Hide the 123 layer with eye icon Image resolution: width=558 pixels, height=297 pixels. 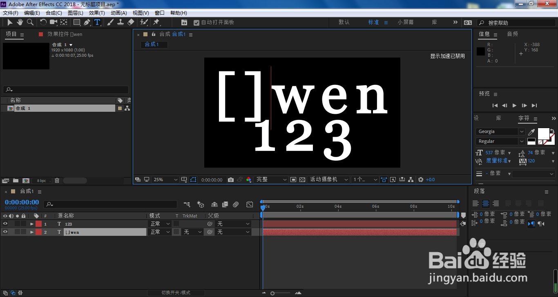pos(5,224)
